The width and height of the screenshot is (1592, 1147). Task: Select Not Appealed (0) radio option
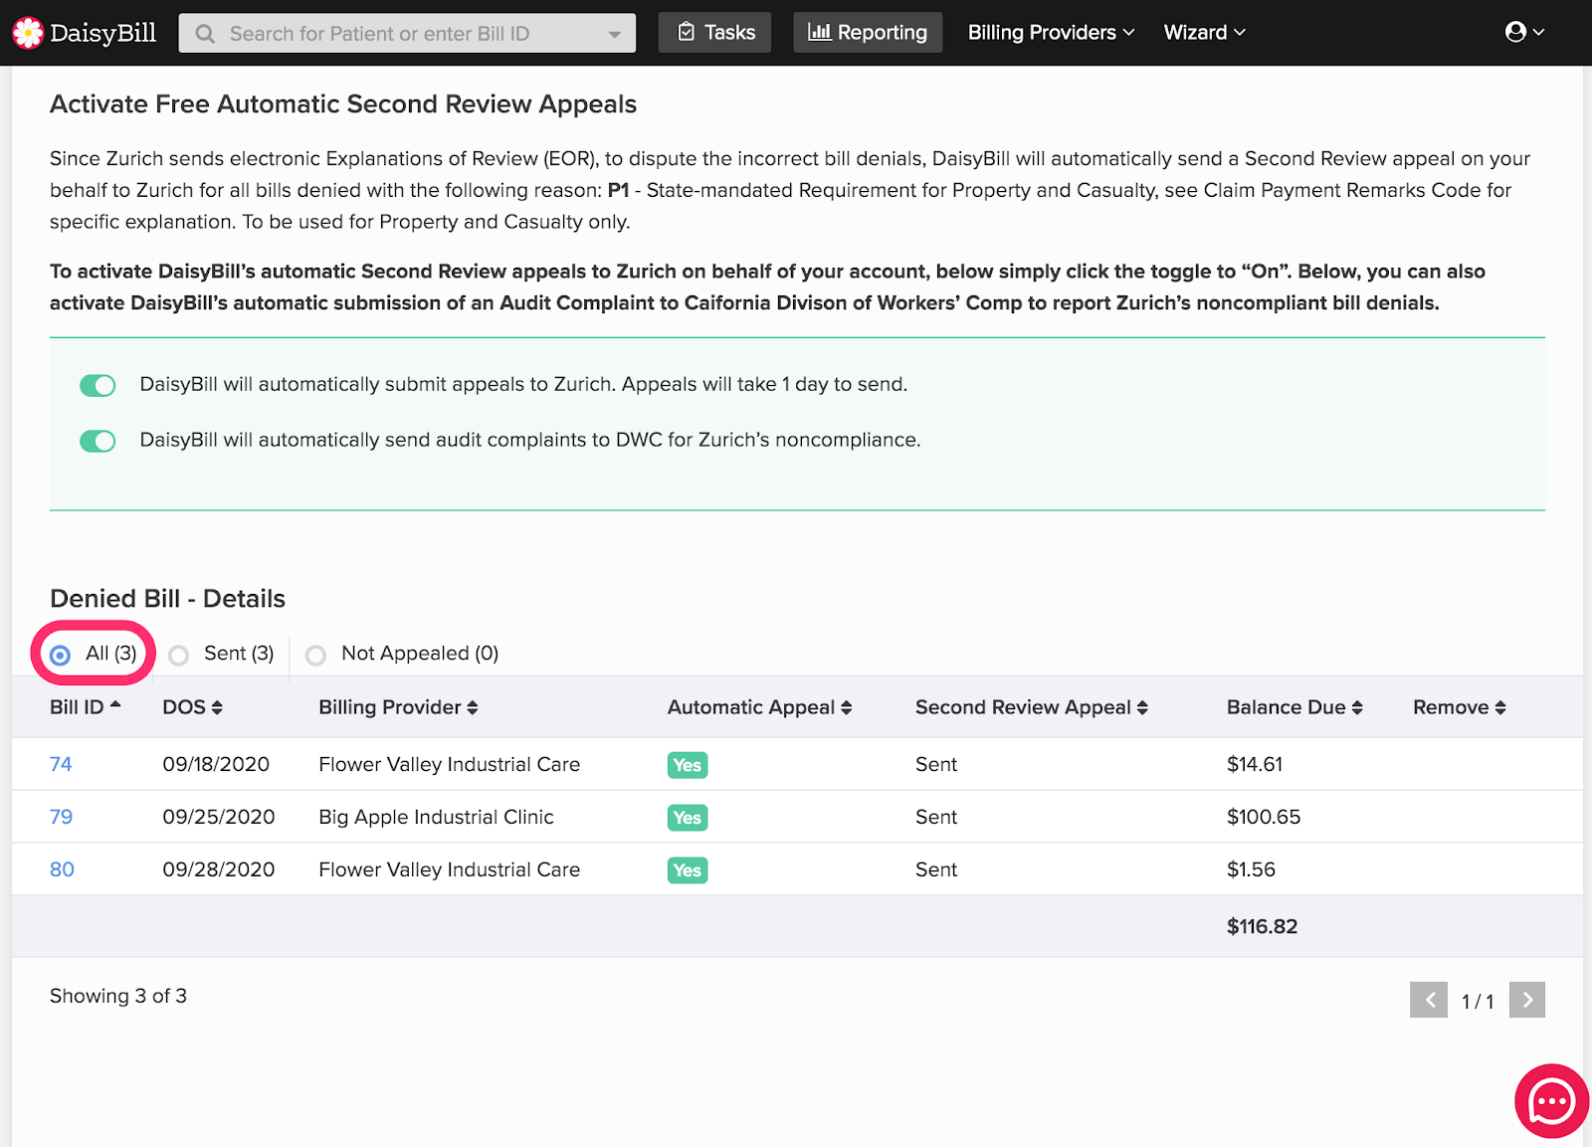click(315, 655)
